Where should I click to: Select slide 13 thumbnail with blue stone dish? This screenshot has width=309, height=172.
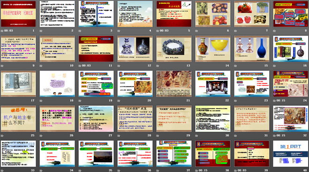(174, 49)
